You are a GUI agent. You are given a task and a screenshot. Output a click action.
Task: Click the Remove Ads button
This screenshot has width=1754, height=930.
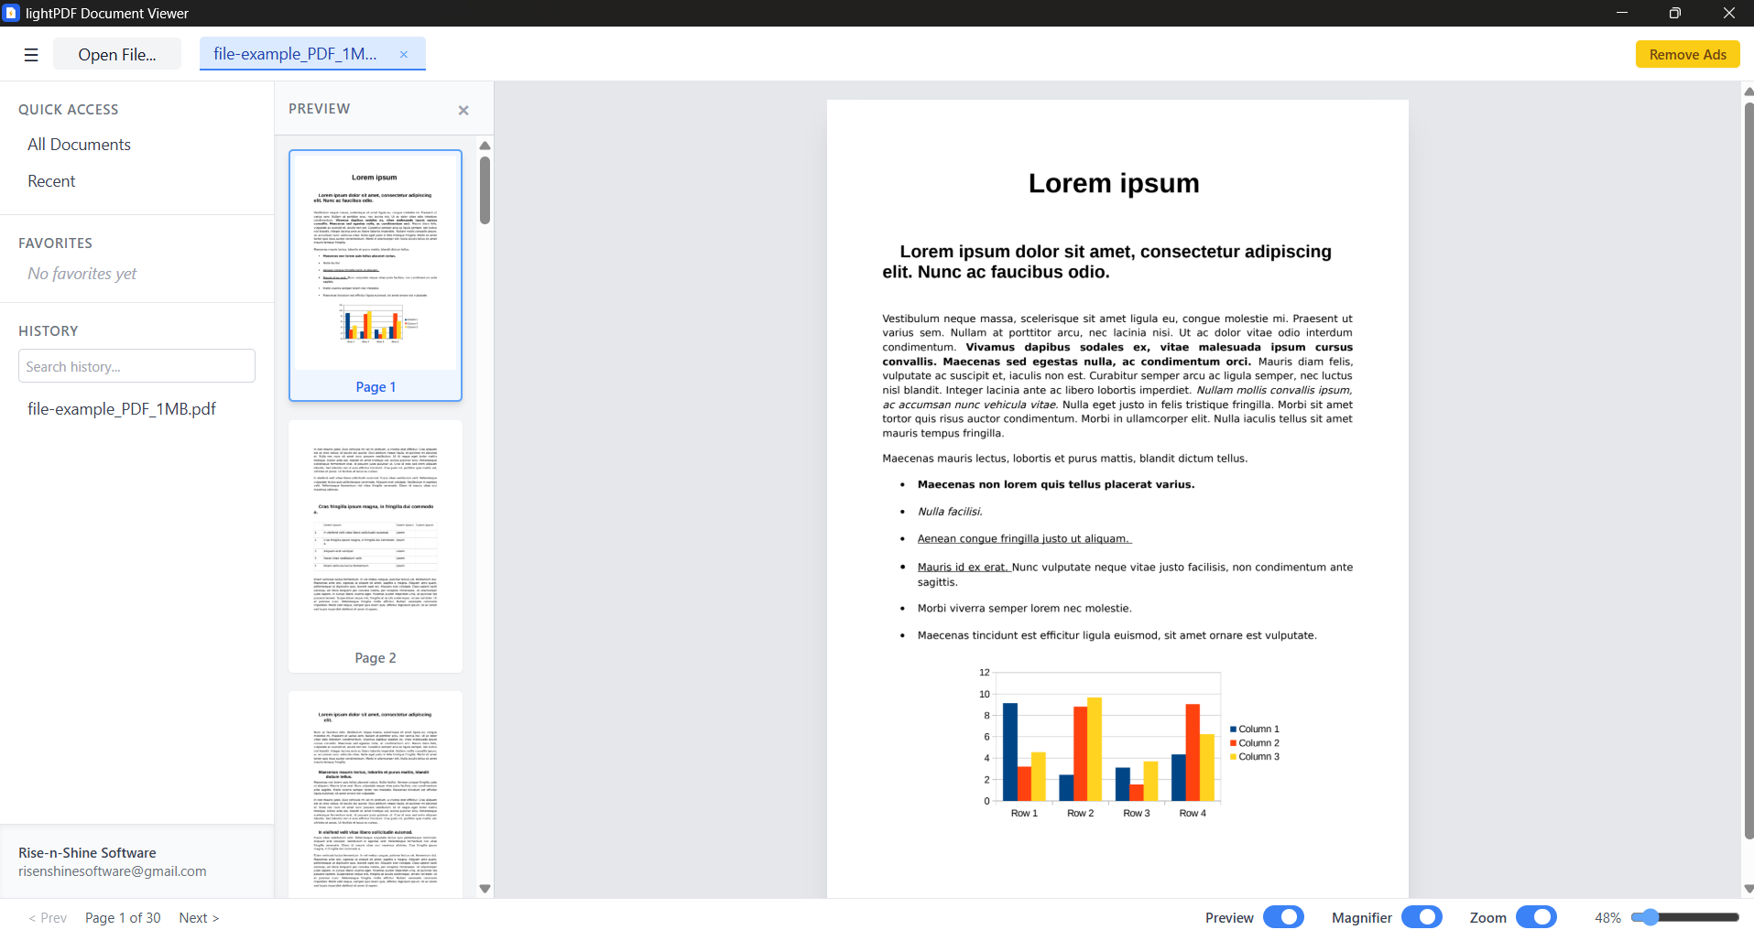pos(1686,54)
